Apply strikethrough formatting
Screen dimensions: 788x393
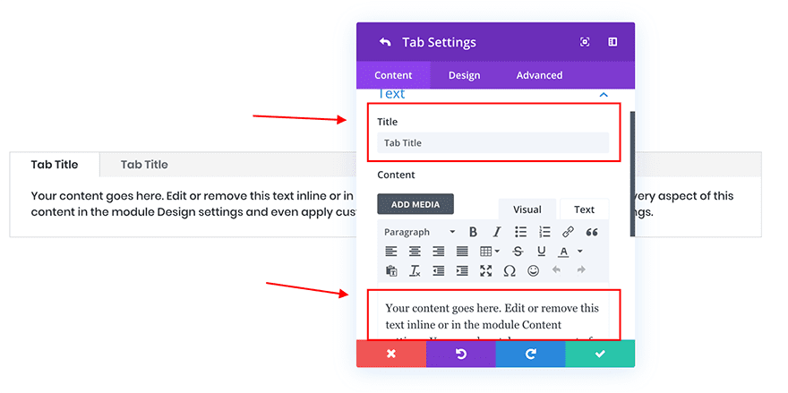point(518,252)
